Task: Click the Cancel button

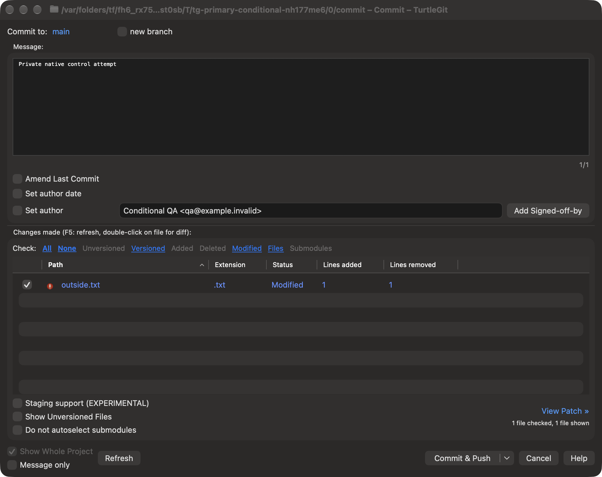Action: [538, 458]
